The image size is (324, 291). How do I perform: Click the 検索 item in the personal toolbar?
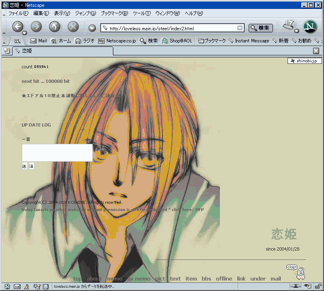coord(149,41)
